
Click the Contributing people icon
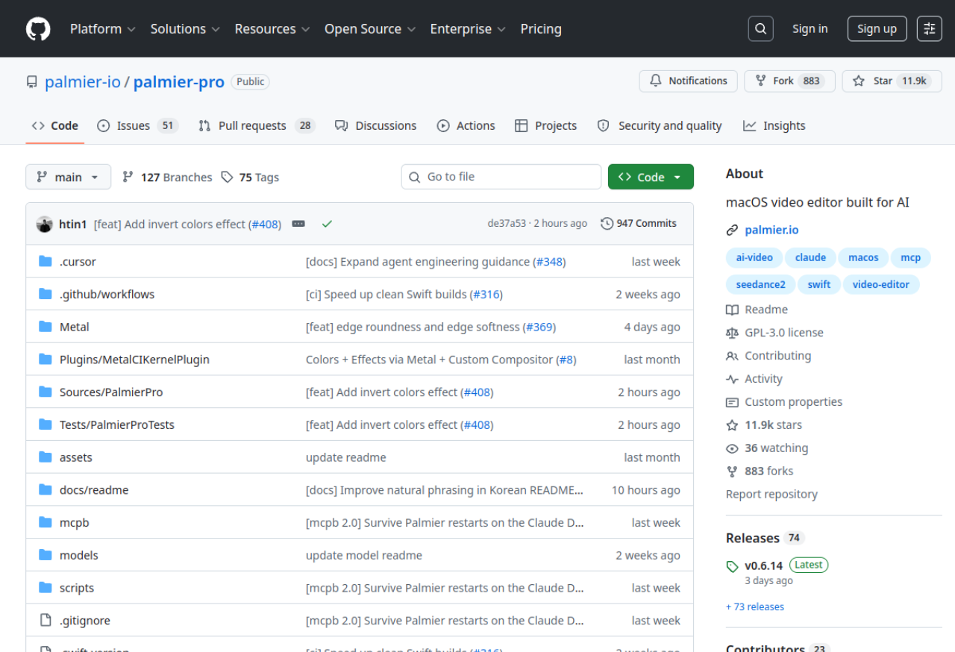732,356
